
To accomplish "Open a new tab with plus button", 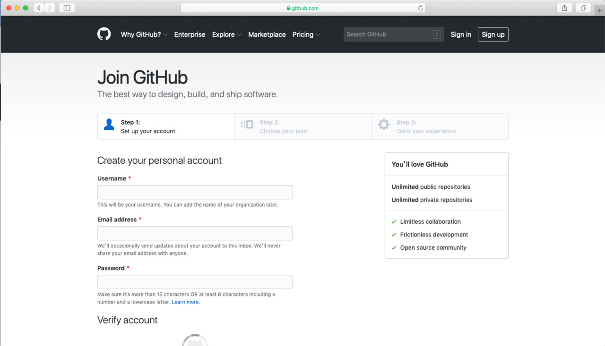I will click(x=599, y=10).
